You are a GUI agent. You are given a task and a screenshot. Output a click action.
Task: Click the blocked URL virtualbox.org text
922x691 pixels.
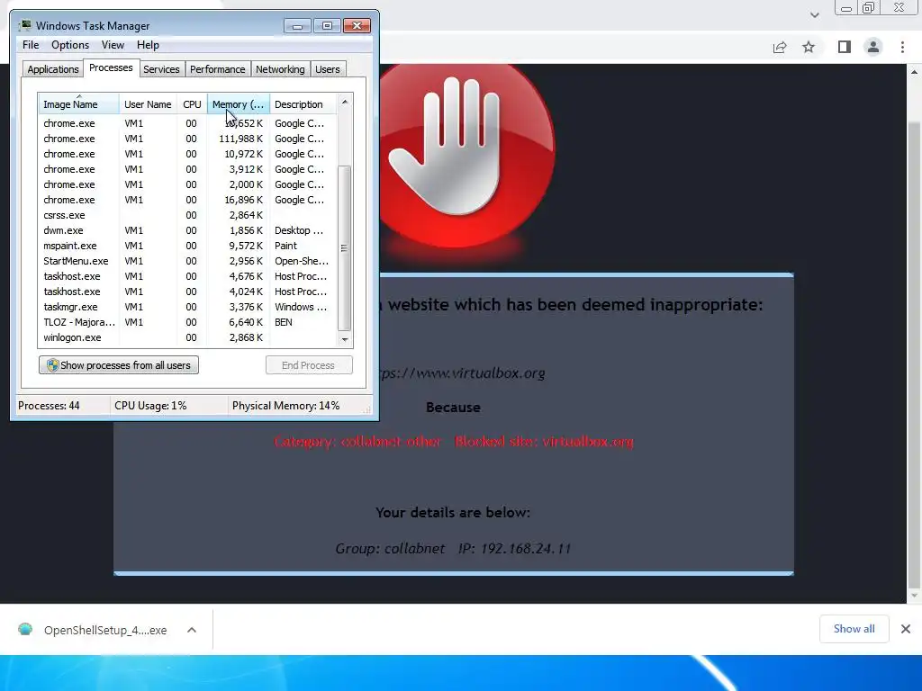pos(463,373)
